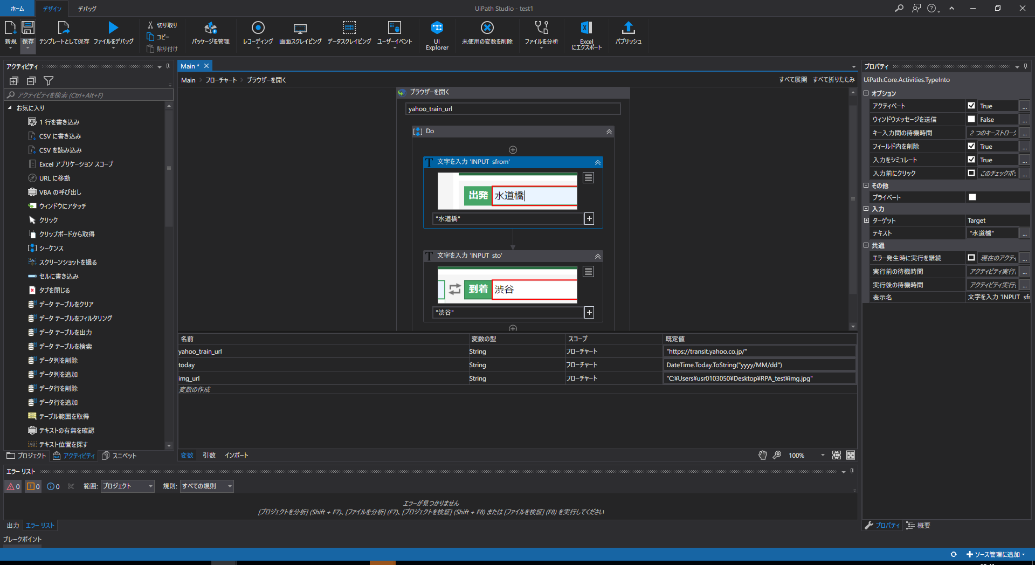Screen dimensions: 1035x565
Task: Click Analyze File icon
Action: (x=542, y=27)
